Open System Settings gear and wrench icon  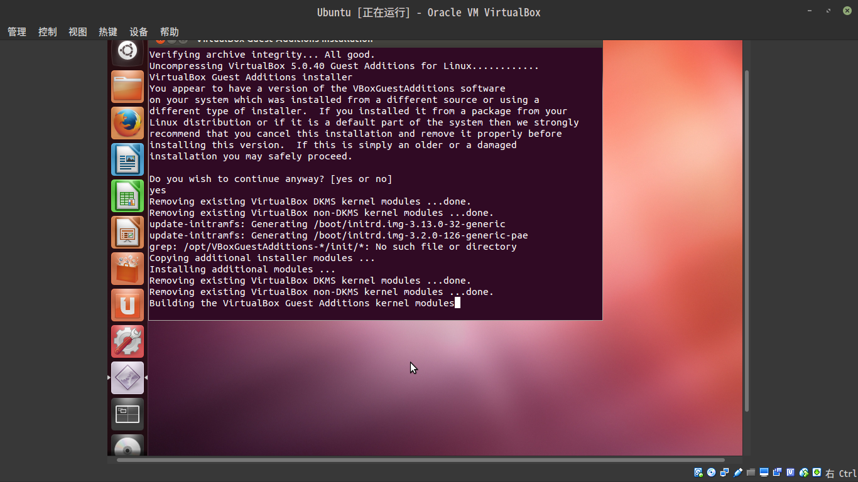point(128,341)
